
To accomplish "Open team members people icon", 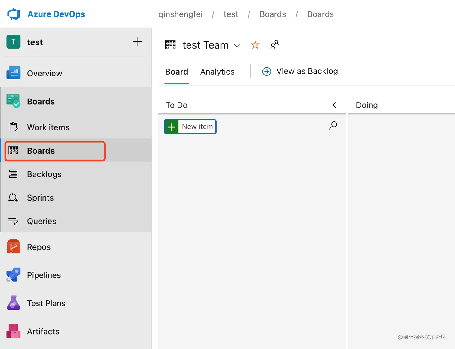I will click(274, 44).
